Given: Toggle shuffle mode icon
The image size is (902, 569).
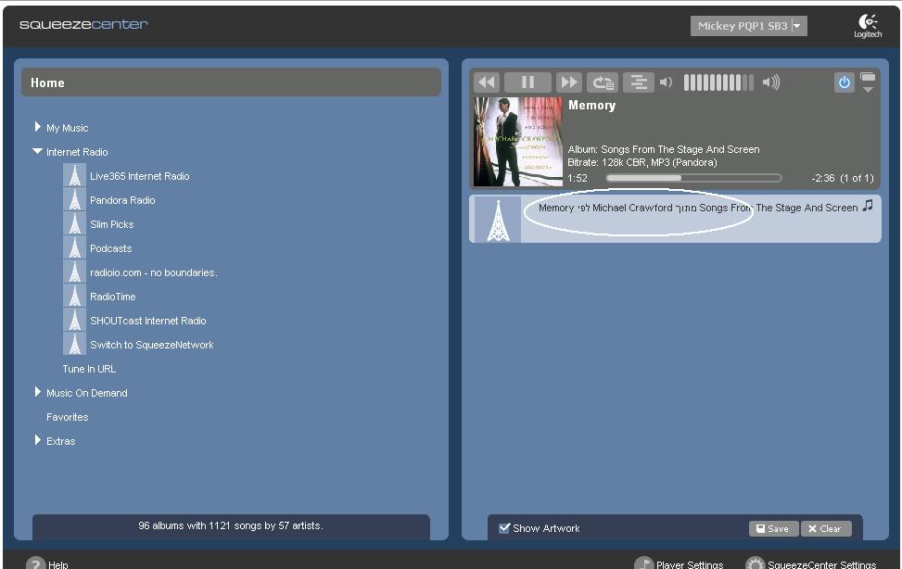Looking at the screenshot, I should coord(639,82).
